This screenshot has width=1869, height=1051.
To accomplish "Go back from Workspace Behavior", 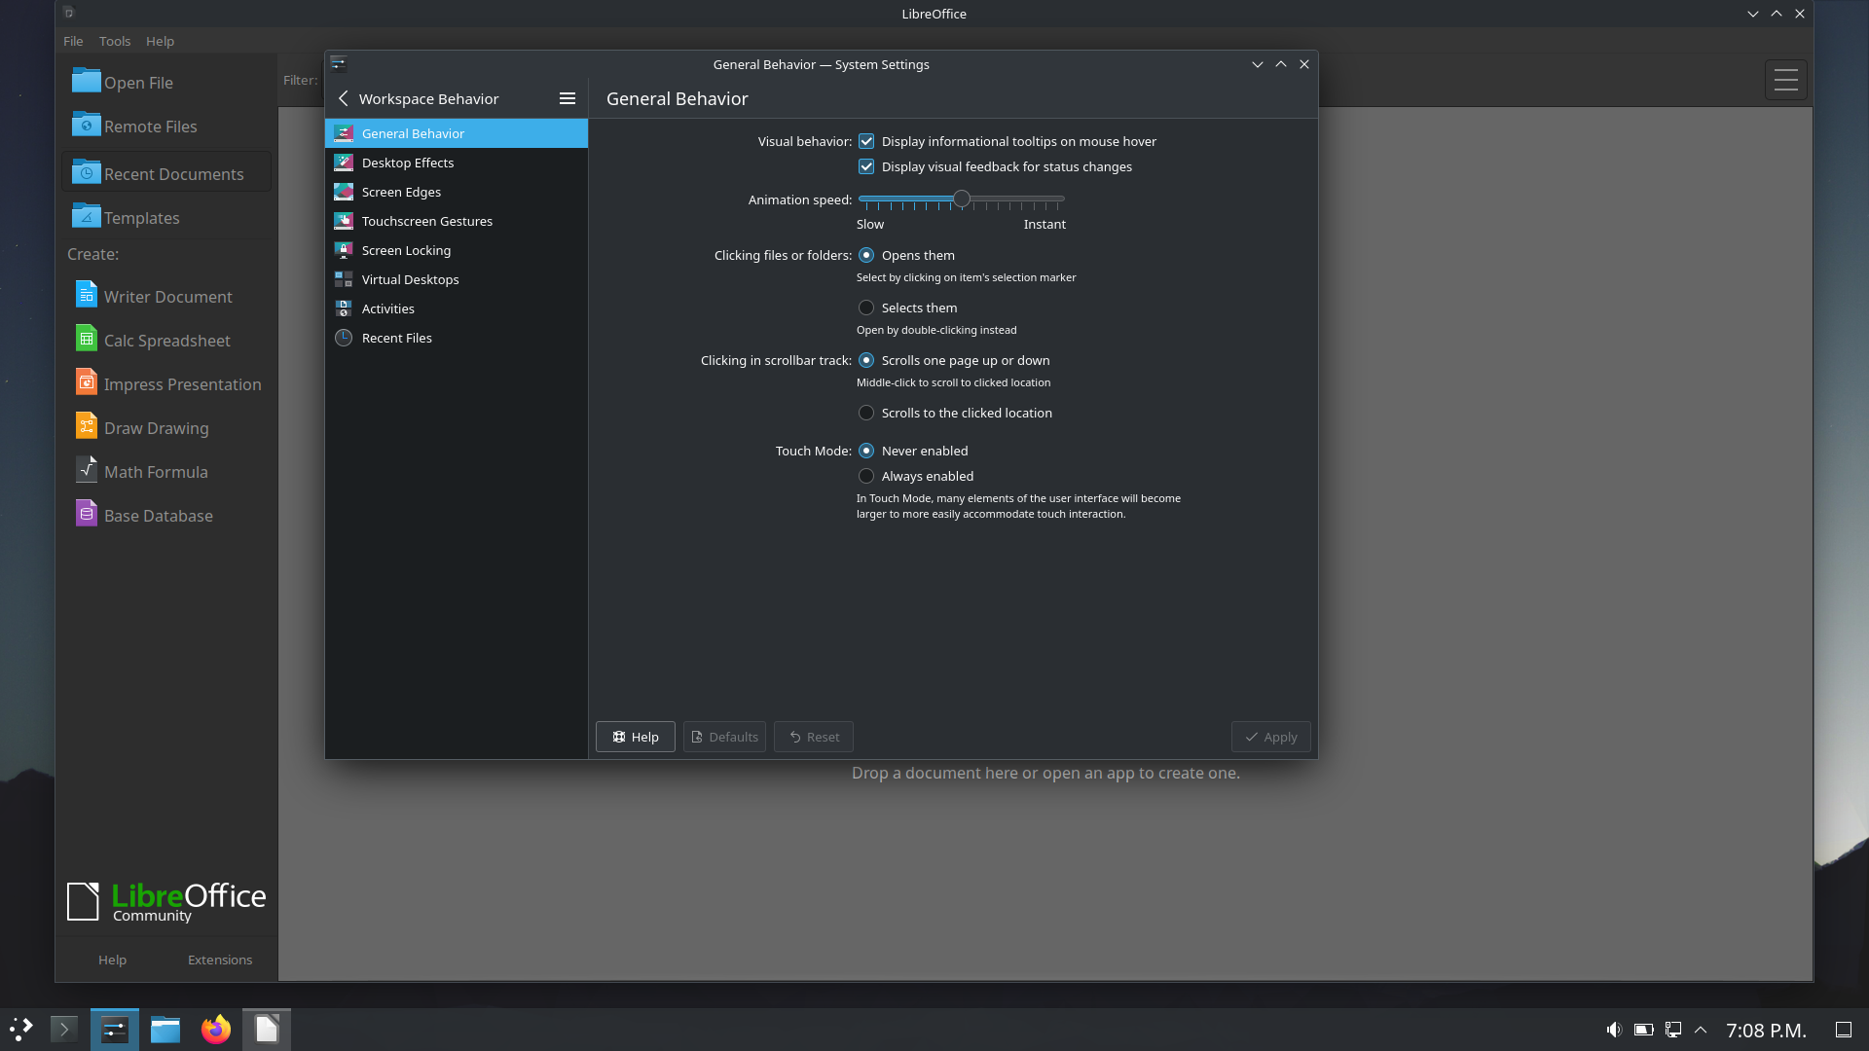I will (343, 98).
